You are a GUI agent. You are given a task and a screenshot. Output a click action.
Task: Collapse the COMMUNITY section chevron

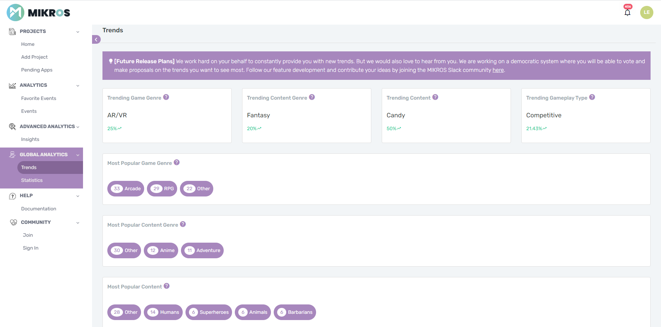pos(77,223)
